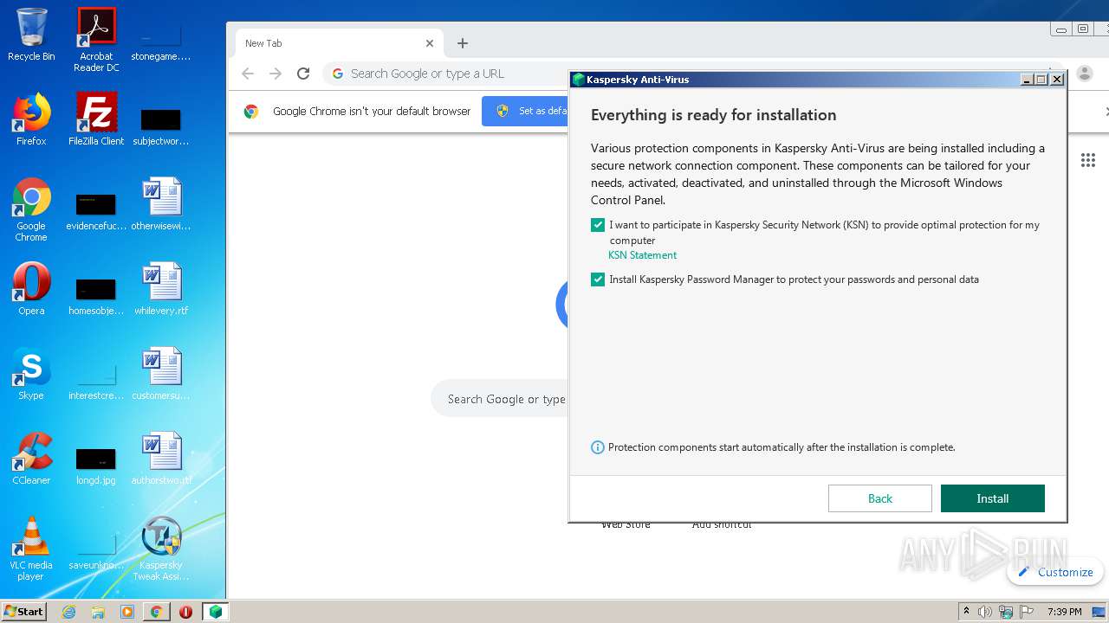The width and height of the screenshot is (1109, 623).
Task: Select the longd.jpg image file icon
Action: click(x=96, y=465)
